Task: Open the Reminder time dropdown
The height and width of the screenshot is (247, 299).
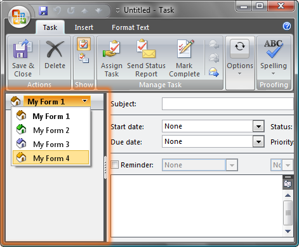Action: (x=288, y=165)
